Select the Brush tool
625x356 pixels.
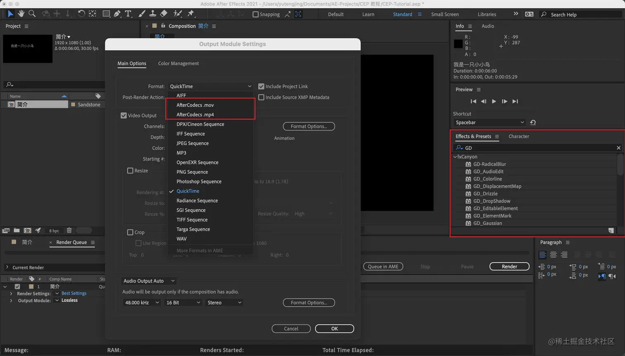142,14
